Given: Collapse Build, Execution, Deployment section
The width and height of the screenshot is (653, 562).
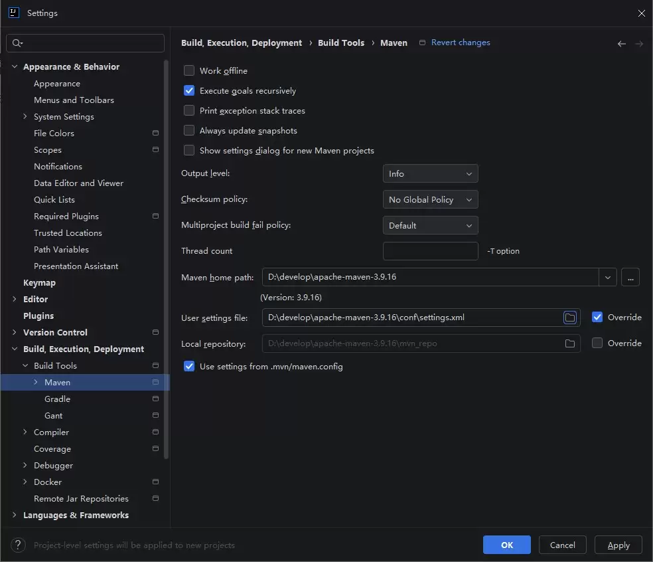Looking at the screenshot, I should (15, 349).
